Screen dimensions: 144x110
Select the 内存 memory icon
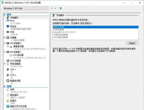pos(8,32)
